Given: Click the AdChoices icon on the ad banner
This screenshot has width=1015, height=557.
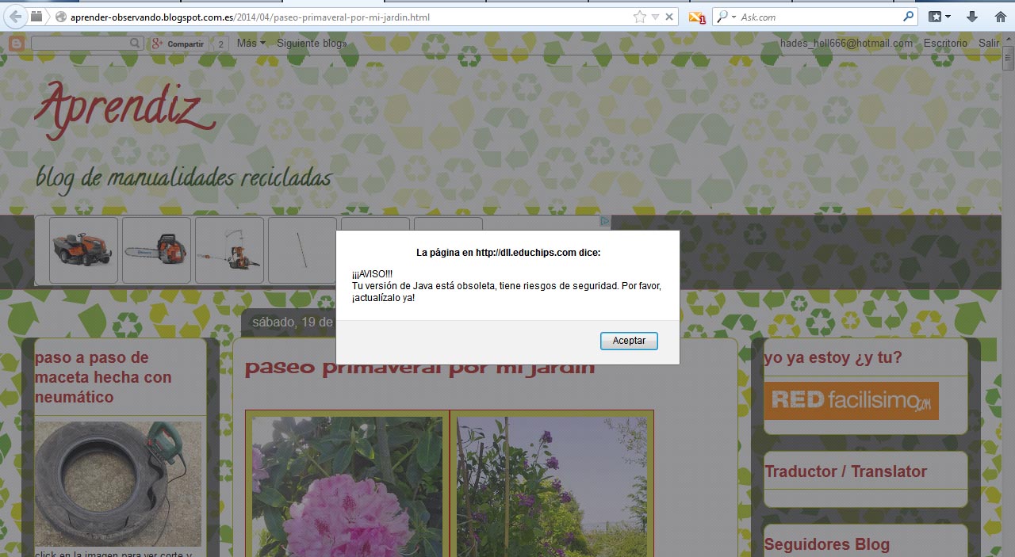Looking at the screenshot, I should tap(605, 221).
